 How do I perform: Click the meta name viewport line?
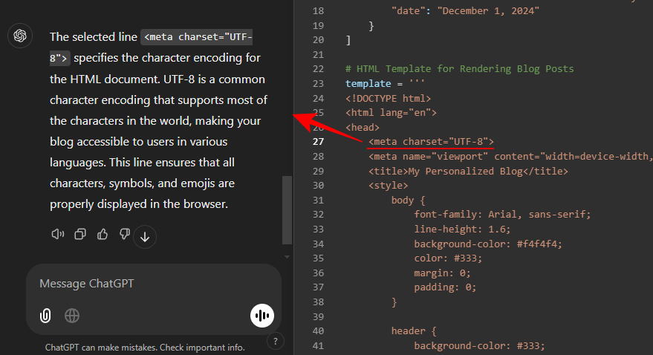510,156
